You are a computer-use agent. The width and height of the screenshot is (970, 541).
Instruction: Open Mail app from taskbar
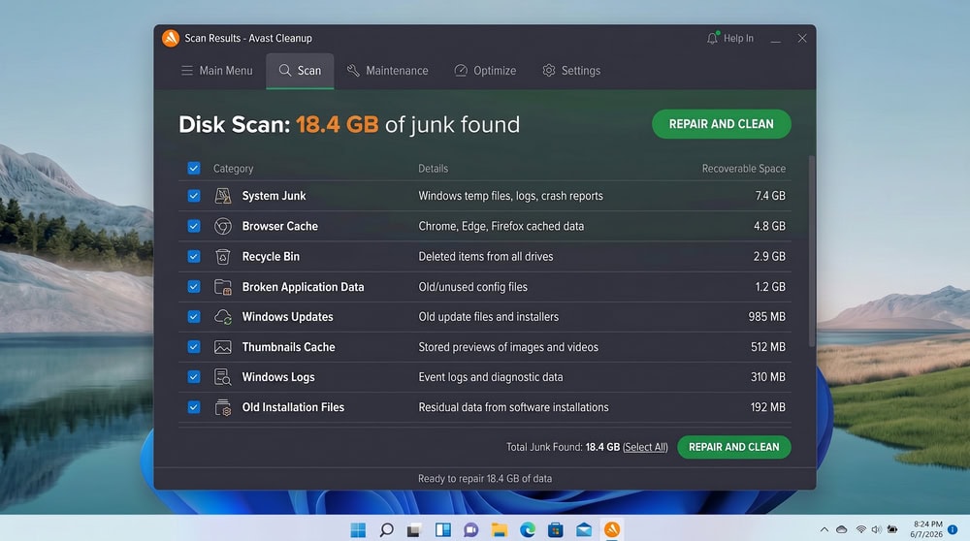coord(584,530)
